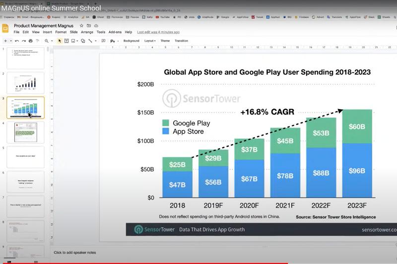Open the Insert menu
Image resolution: width=397 pixels, height=264 pixels.
pos(48,32)
